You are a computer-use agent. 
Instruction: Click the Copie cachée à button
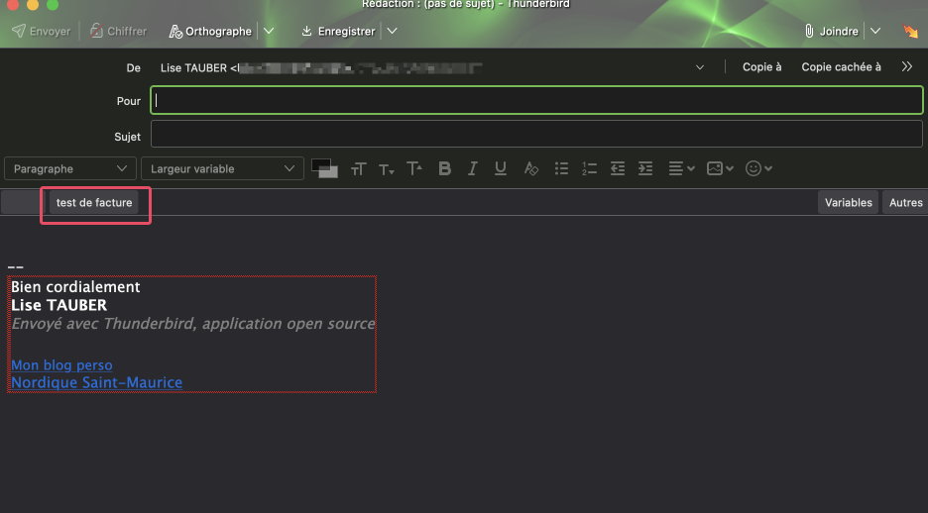841,67
